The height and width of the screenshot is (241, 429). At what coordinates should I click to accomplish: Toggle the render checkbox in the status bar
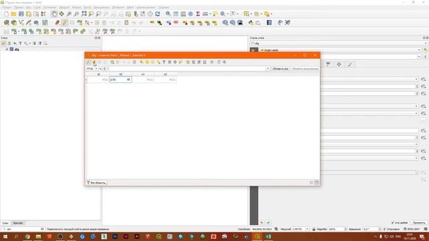click(384, 229)
